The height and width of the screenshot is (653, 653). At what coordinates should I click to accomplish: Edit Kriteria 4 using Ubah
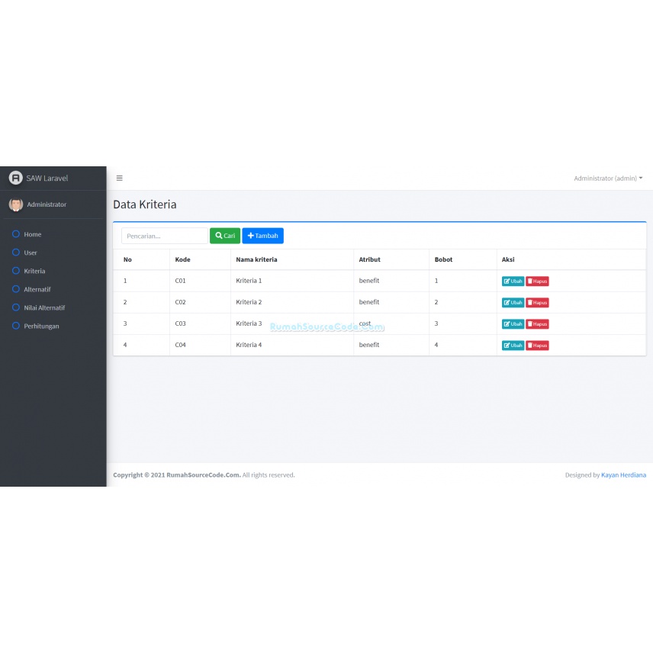pyautogui.click(x=513, y=346)
